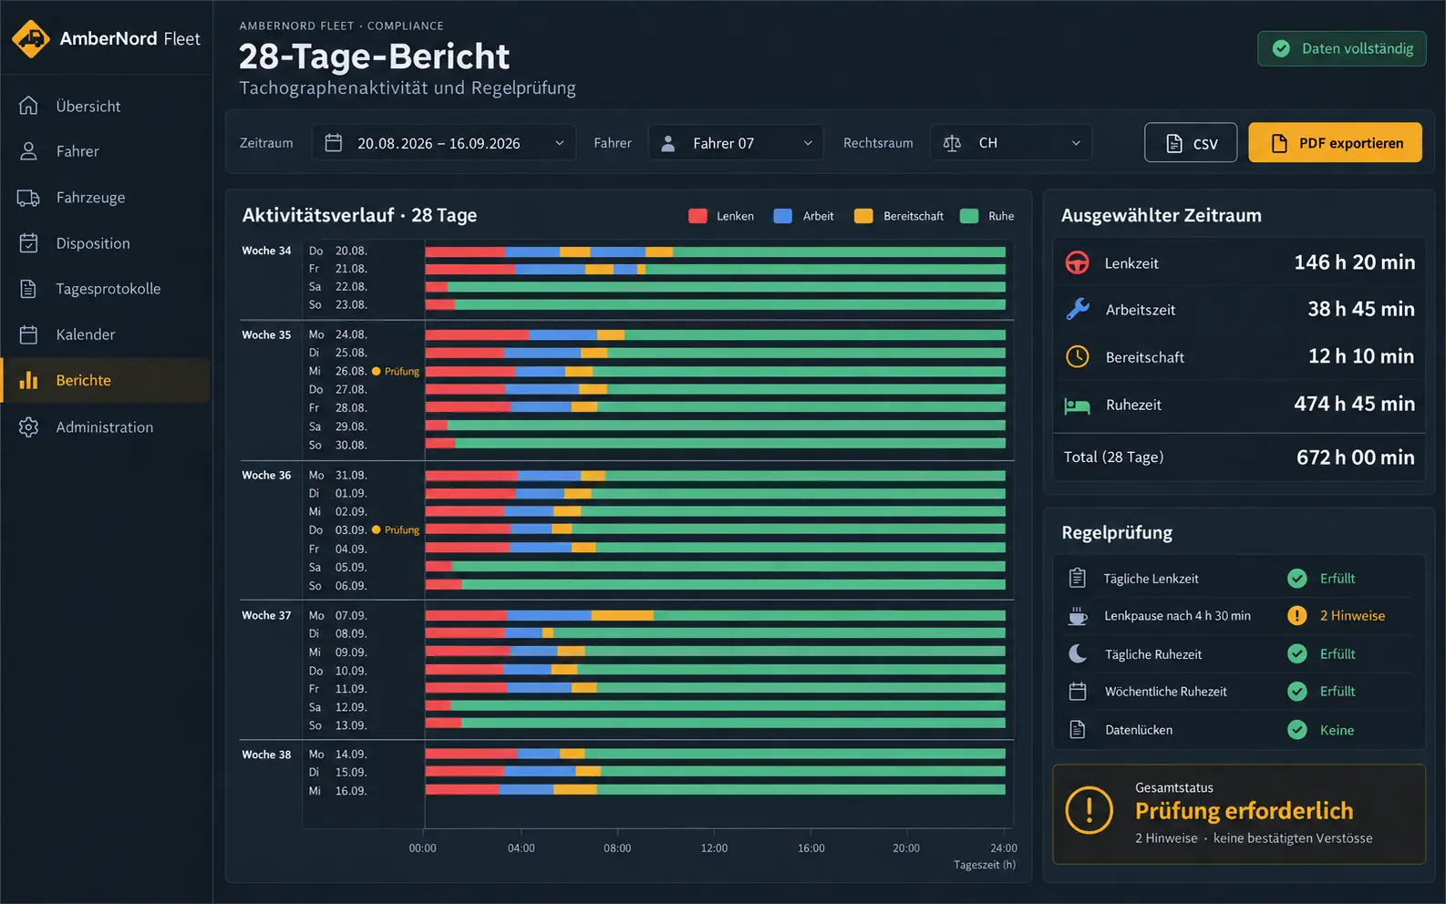Click the Tägliche Lenkzeit clipboard icon
The image size is (1446, 904).
pyautogui.click(x=1078, y=578)
